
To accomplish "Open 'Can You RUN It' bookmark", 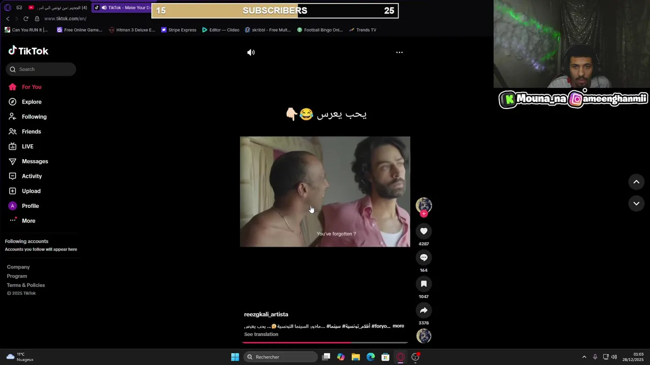I will click(26, 30).
